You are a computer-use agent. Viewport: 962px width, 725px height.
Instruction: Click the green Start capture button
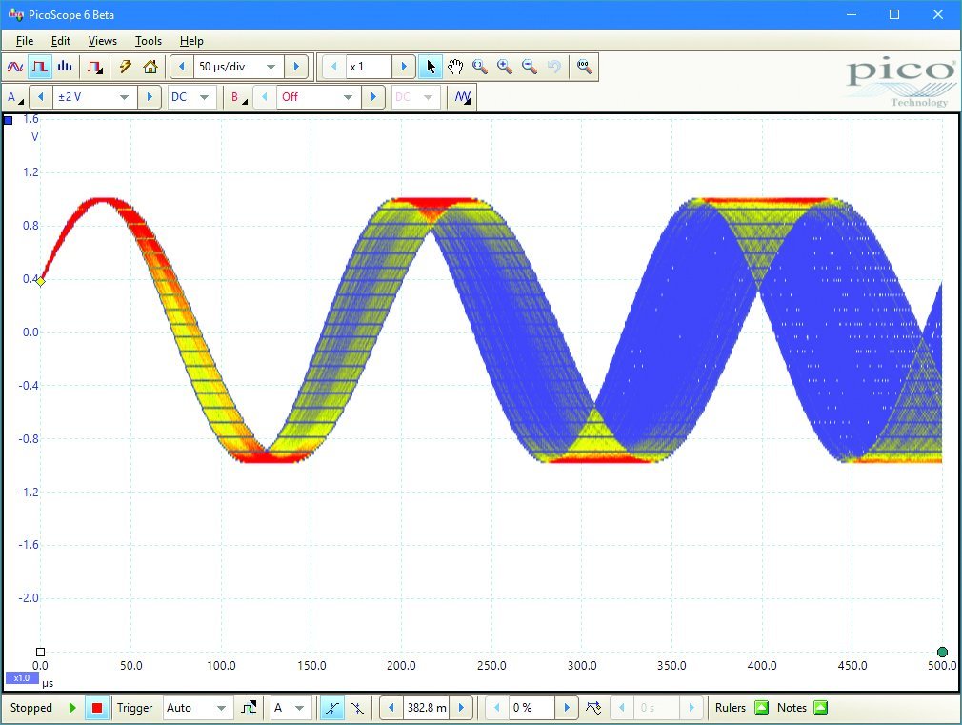coord(72,708)
